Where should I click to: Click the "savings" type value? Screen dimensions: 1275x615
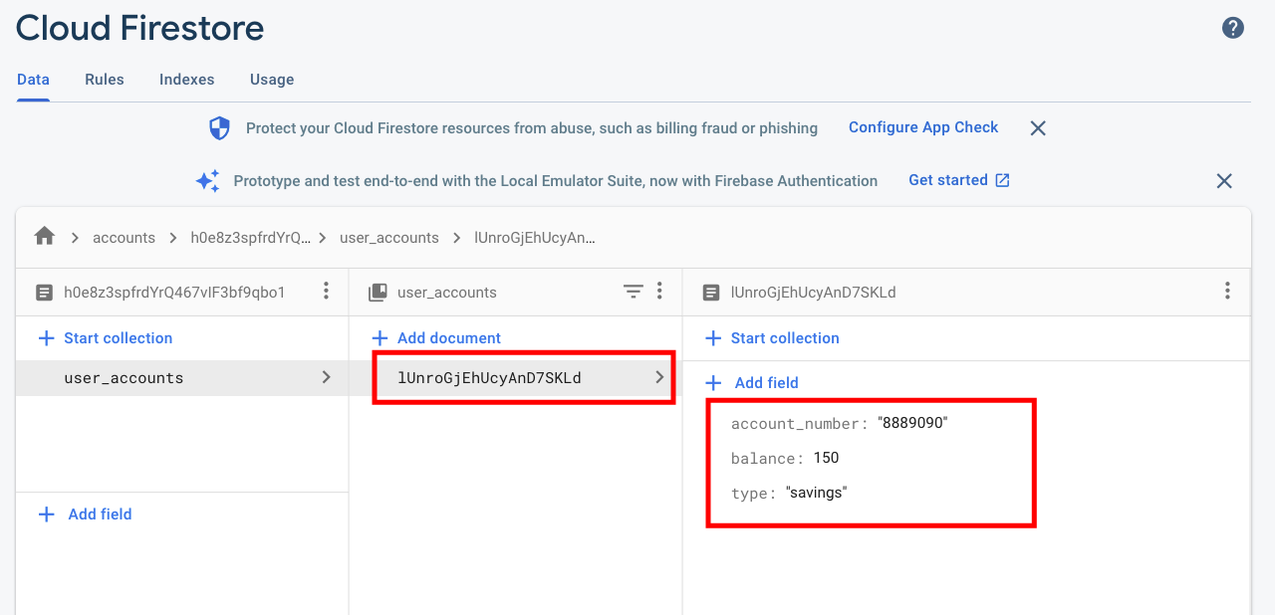click(x=816, y=493)
